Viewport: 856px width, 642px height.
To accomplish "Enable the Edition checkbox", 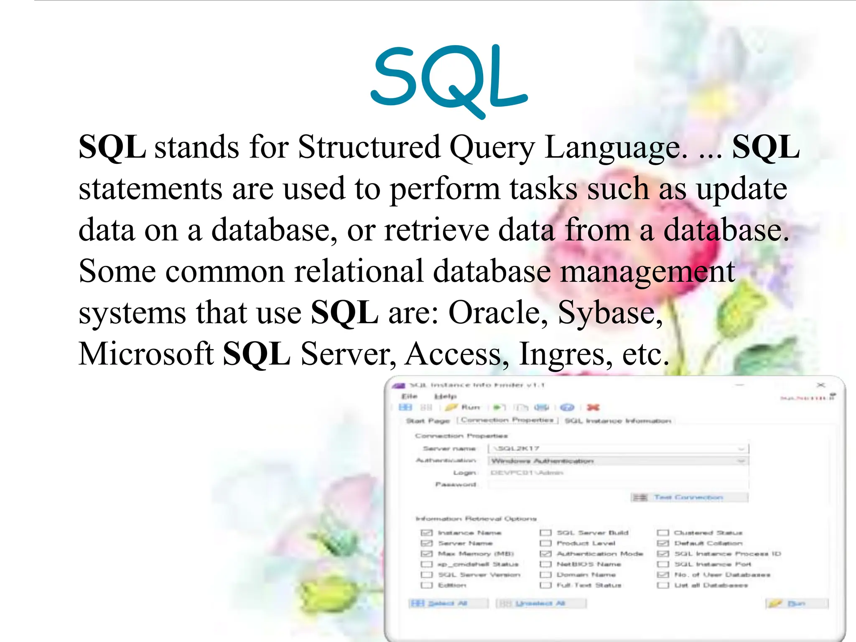I will click(x=426, y=585).
